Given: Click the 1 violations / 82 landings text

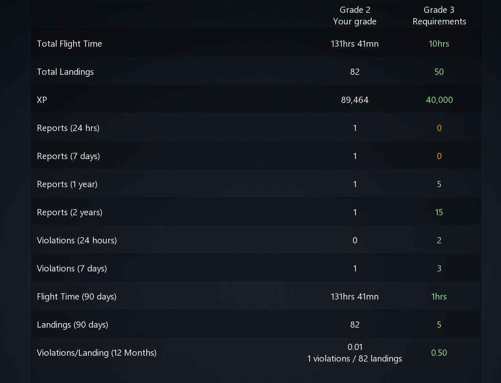Looking at the screenshot, I should (x=355, y=359).
